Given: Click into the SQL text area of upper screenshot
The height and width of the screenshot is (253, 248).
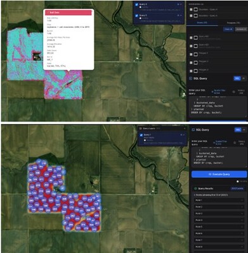Looking at the screenshot, I should pyautogui.click(x=218, y=106).
